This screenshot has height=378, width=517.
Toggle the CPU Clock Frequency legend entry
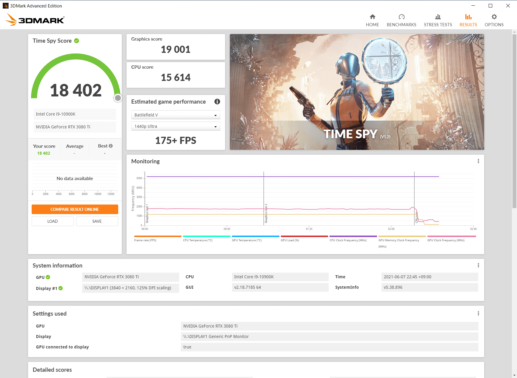point(353,238)
